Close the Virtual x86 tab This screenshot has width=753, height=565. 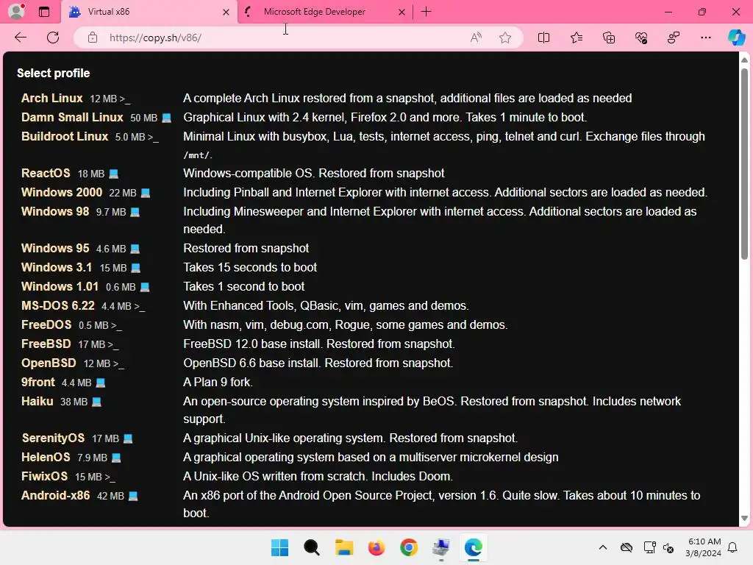(x=226, y=12)
